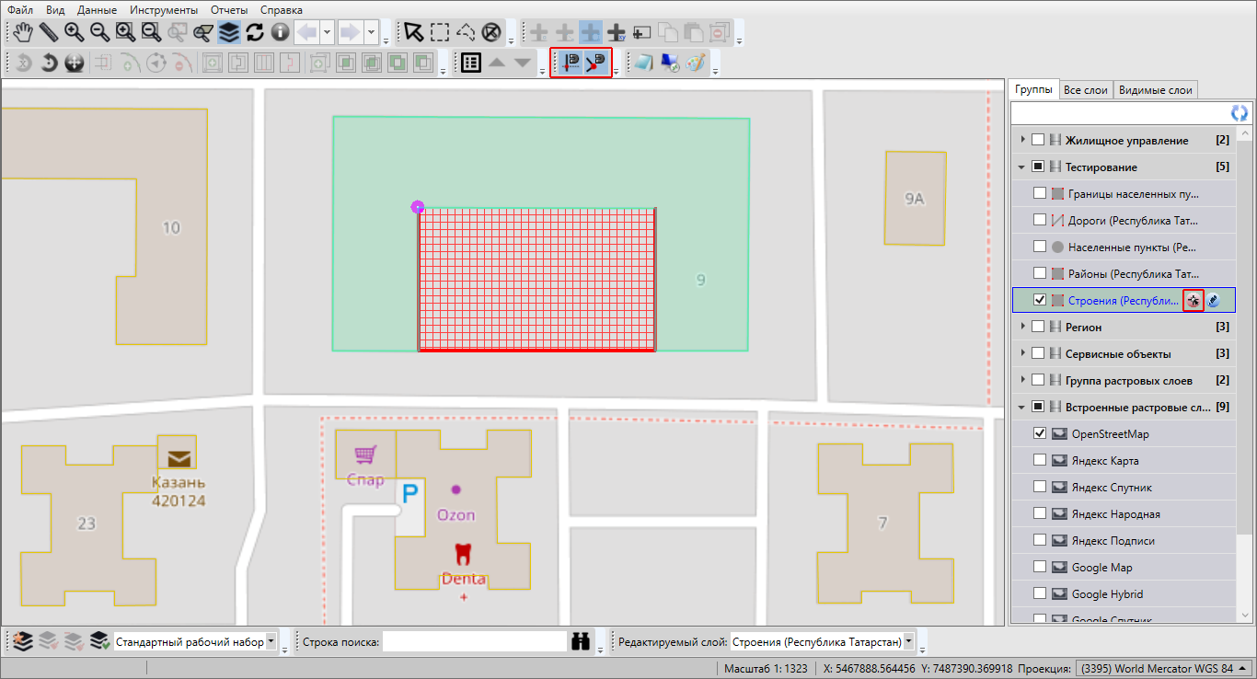
Task: Click the ruler measure tool
Action: click(48, 32)
